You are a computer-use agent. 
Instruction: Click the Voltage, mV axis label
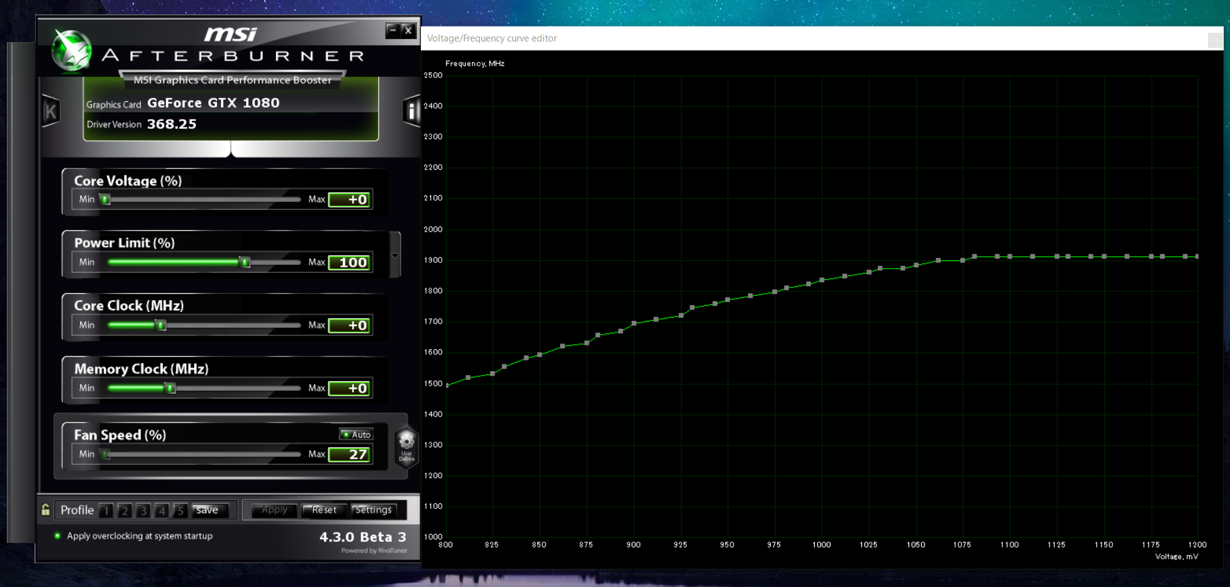(x=1177, y=557)
